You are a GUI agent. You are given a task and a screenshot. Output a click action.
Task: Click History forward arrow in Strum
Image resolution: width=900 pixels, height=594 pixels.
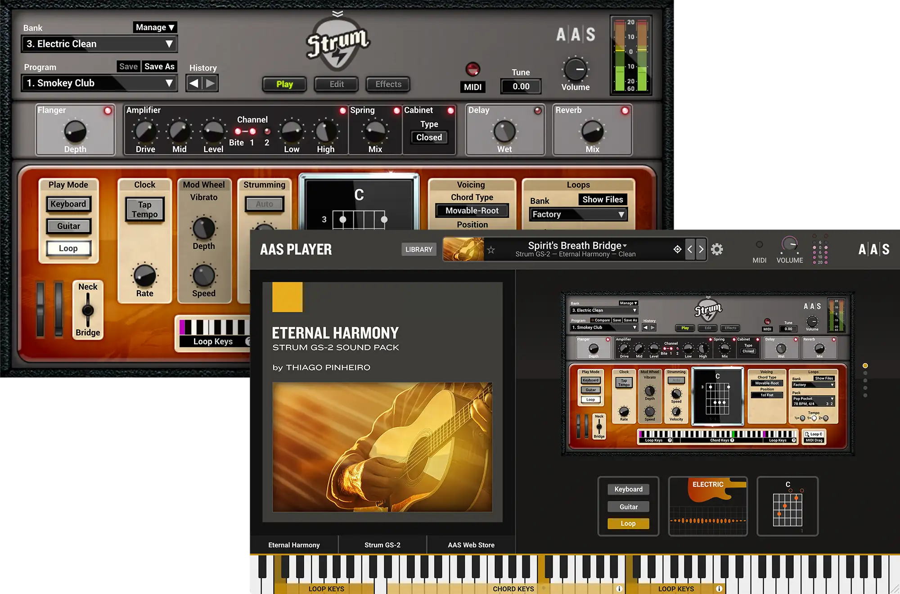click(210, 83)
